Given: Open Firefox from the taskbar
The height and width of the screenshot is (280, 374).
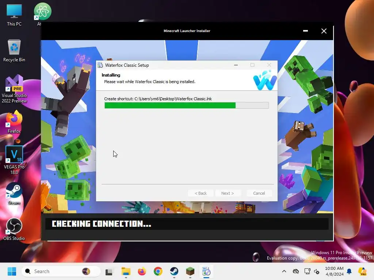Looking at the screenshot, I should coord(142,271).
